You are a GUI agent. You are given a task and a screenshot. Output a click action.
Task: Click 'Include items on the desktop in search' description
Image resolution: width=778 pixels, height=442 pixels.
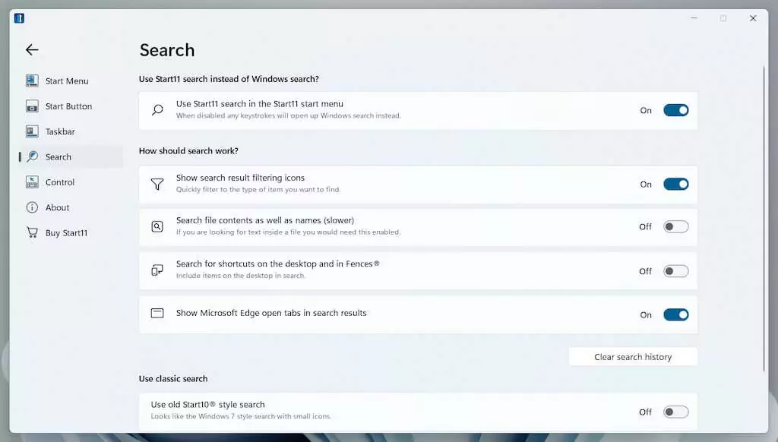[240, 276]
